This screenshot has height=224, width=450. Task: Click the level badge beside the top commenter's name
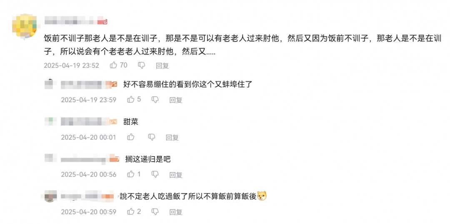click(102, 22)
